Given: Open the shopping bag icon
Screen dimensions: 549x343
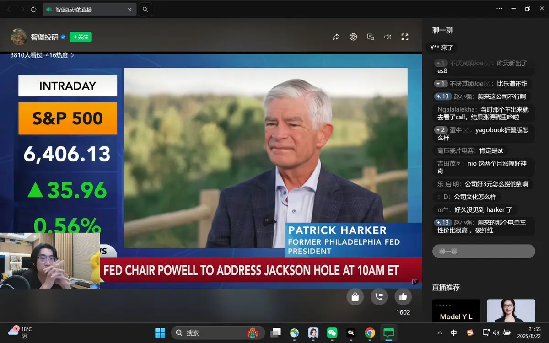Looking at the screenshot, I should coord(355,297).
